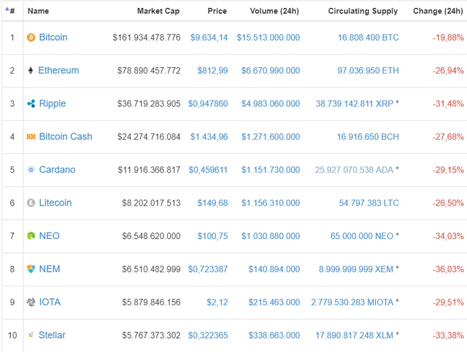Click Cardano price $0,459611
The image size is (467, 352).
pyautogui.click(x=208, y=170)
